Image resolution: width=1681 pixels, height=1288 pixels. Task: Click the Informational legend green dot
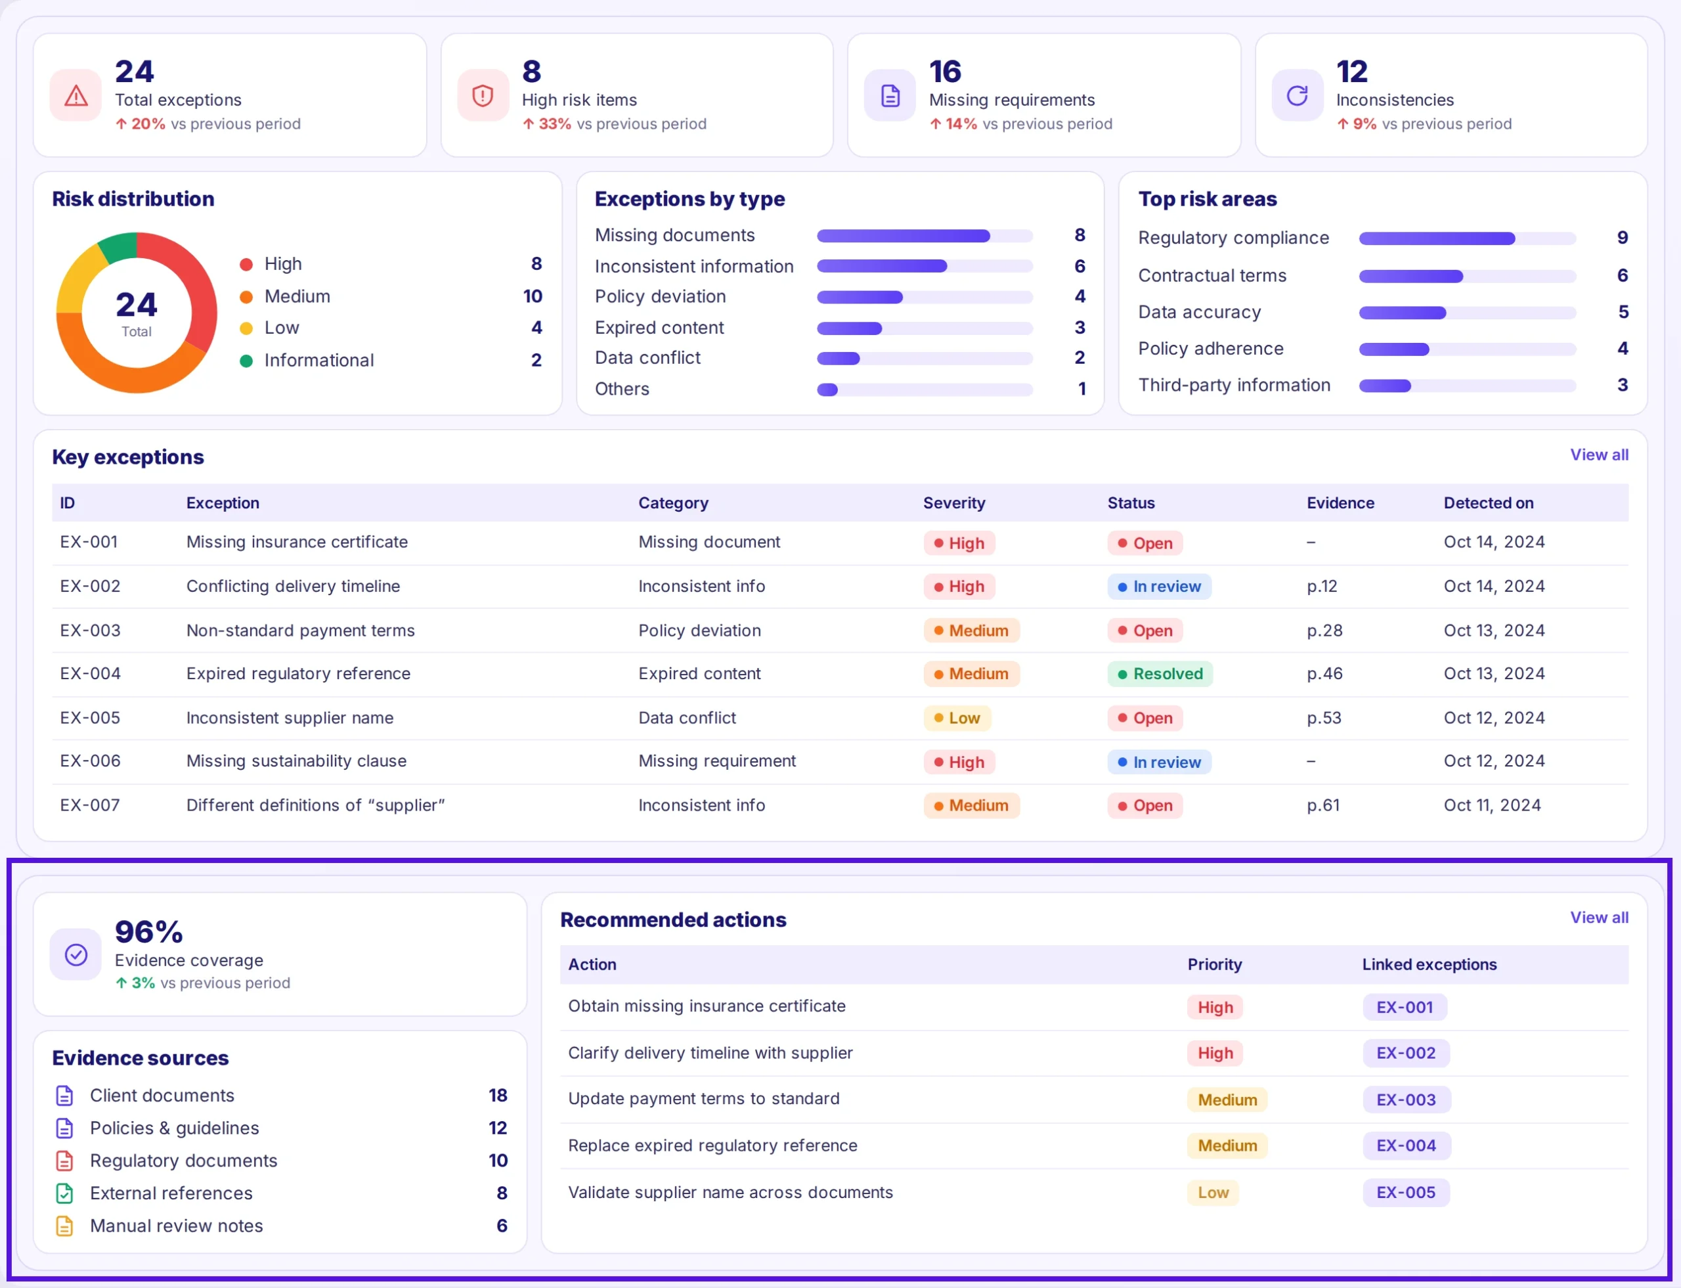coord(246,361)
